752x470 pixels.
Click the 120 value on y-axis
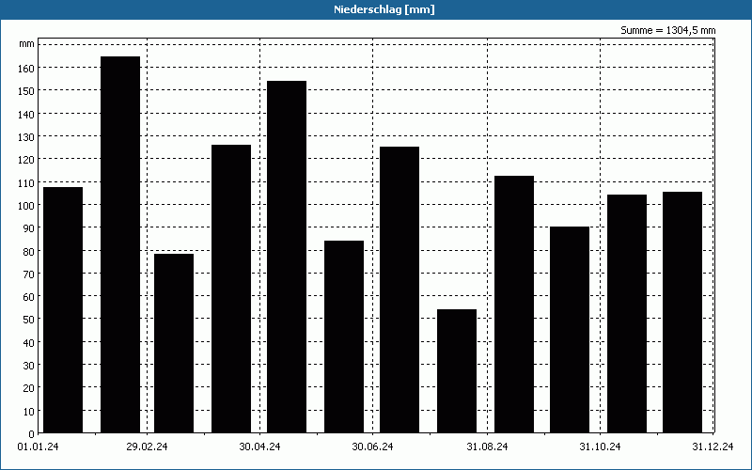coord(28,160)
